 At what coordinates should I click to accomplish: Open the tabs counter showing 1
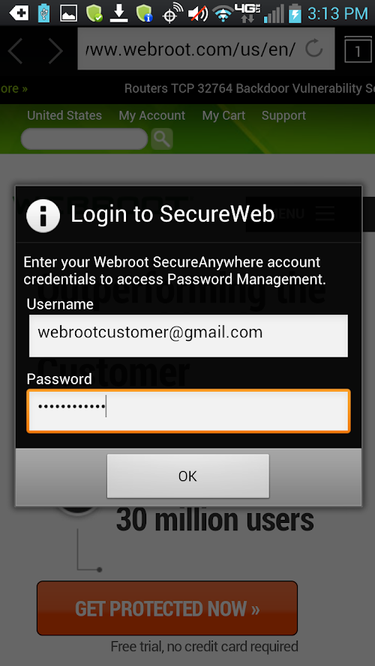click(358, 49)
